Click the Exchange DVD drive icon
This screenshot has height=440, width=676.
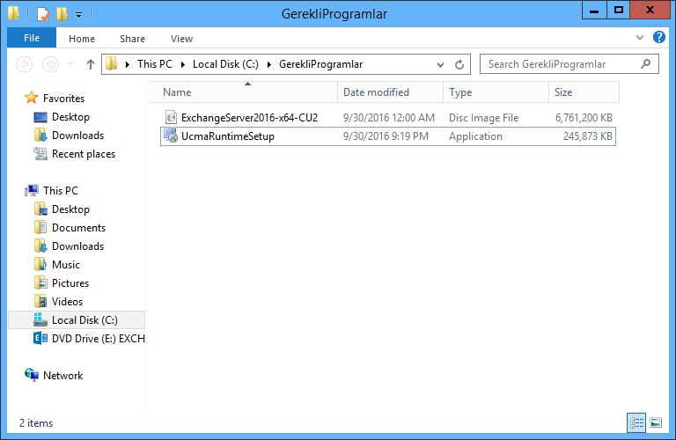40,338
